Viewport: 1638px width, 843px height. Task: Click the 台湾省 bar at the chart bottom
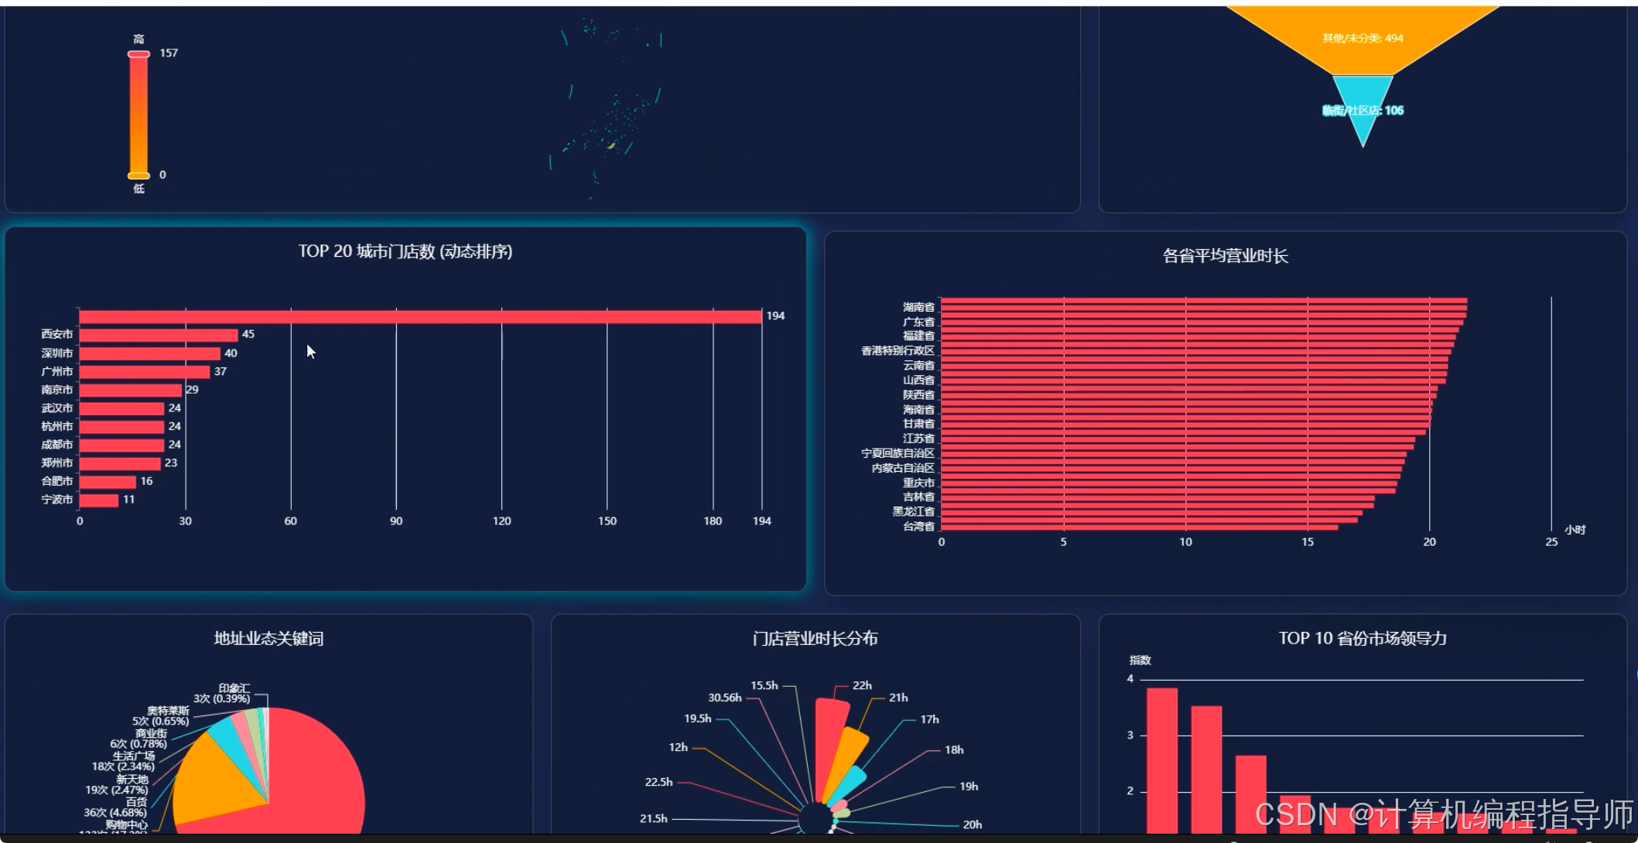click(x=1137, y=527)
